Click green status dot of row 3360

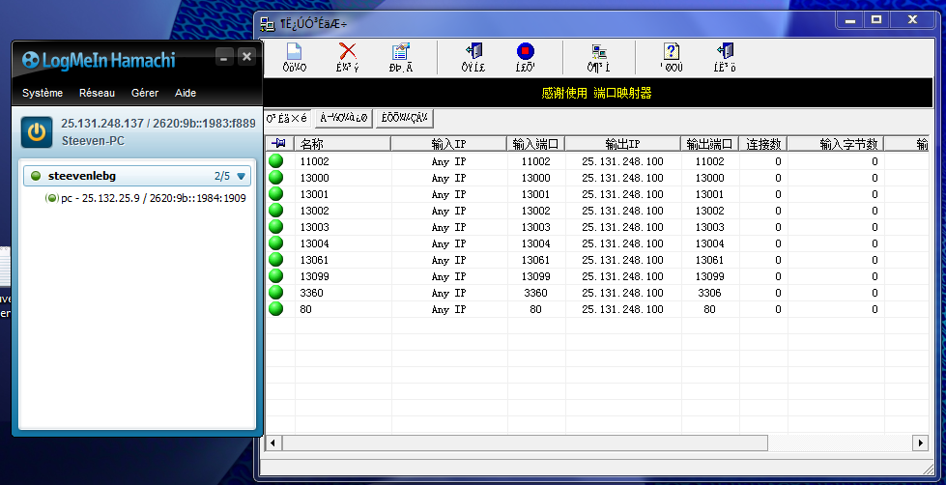(x=275, y=293)
